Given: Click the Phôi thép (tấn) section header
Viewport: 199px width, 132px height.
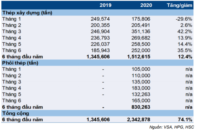Looking at the screenshot, I should pos(20,63).
